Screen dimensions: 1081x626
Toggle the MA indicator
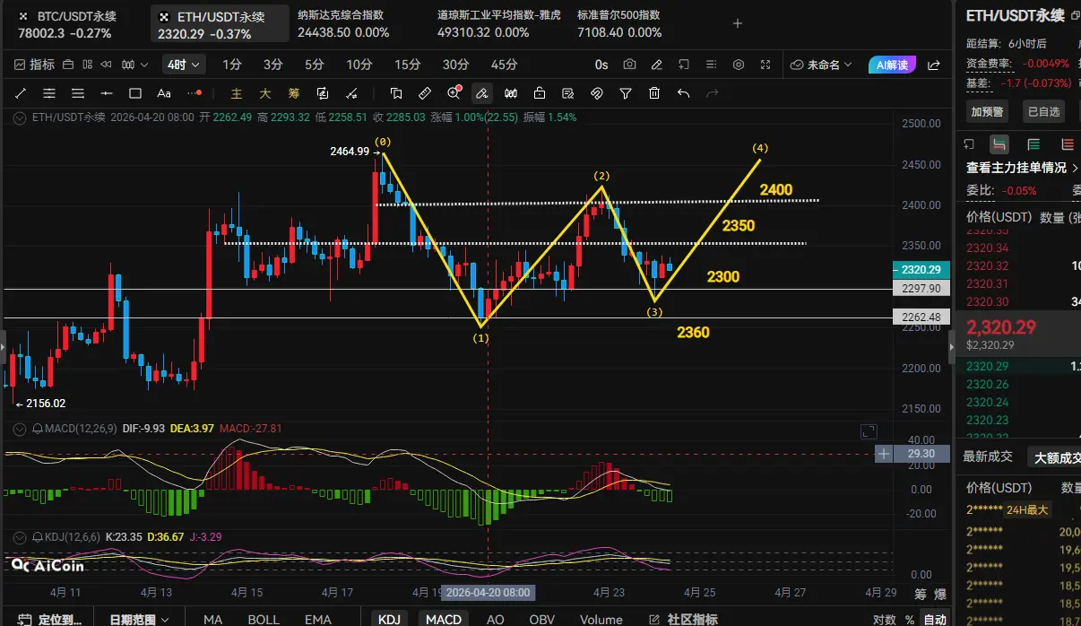pos(212,619)
